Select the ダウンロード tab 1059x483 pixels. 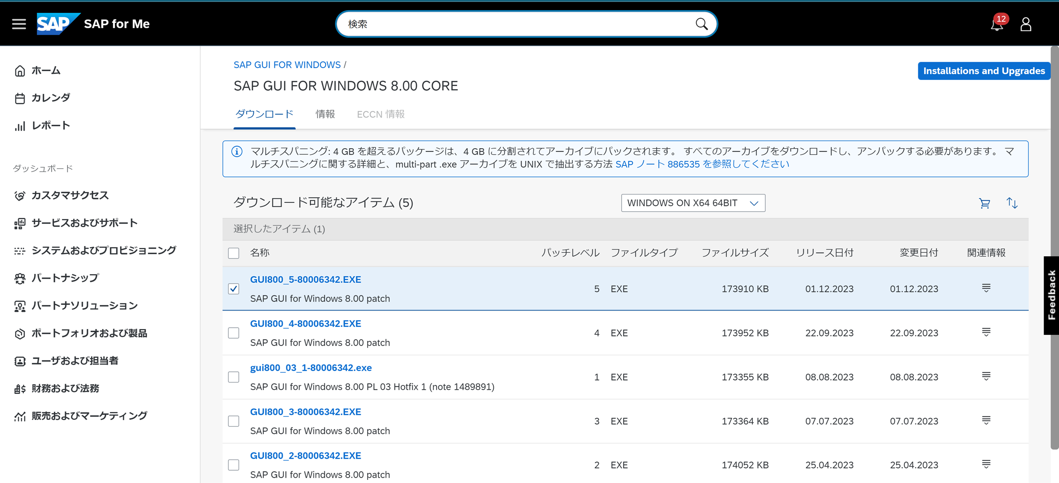(x=264, y=114)
